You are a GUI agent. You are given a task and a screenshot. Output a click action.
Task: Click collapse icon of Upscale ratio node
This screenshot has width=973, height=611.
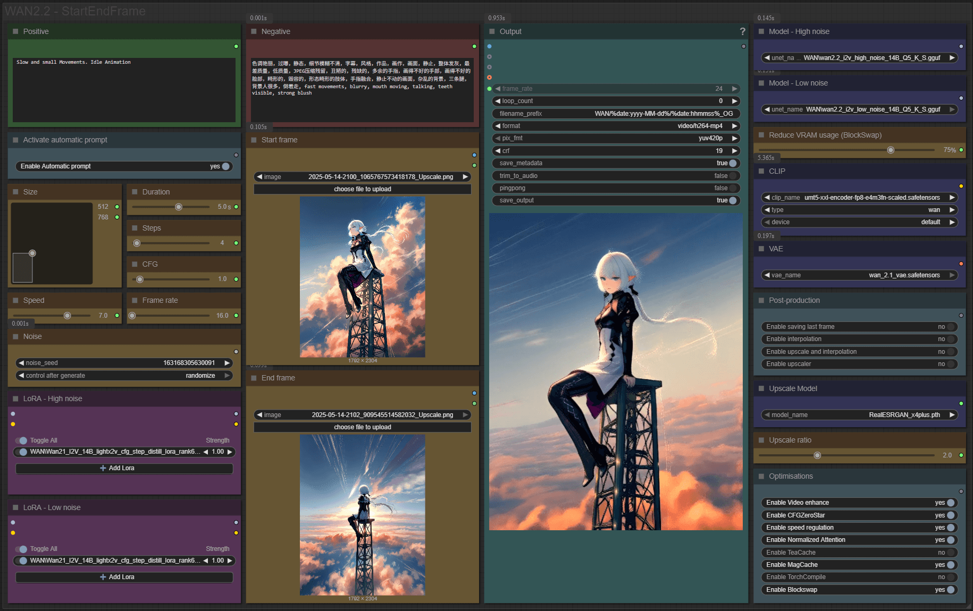coord(761,440)
